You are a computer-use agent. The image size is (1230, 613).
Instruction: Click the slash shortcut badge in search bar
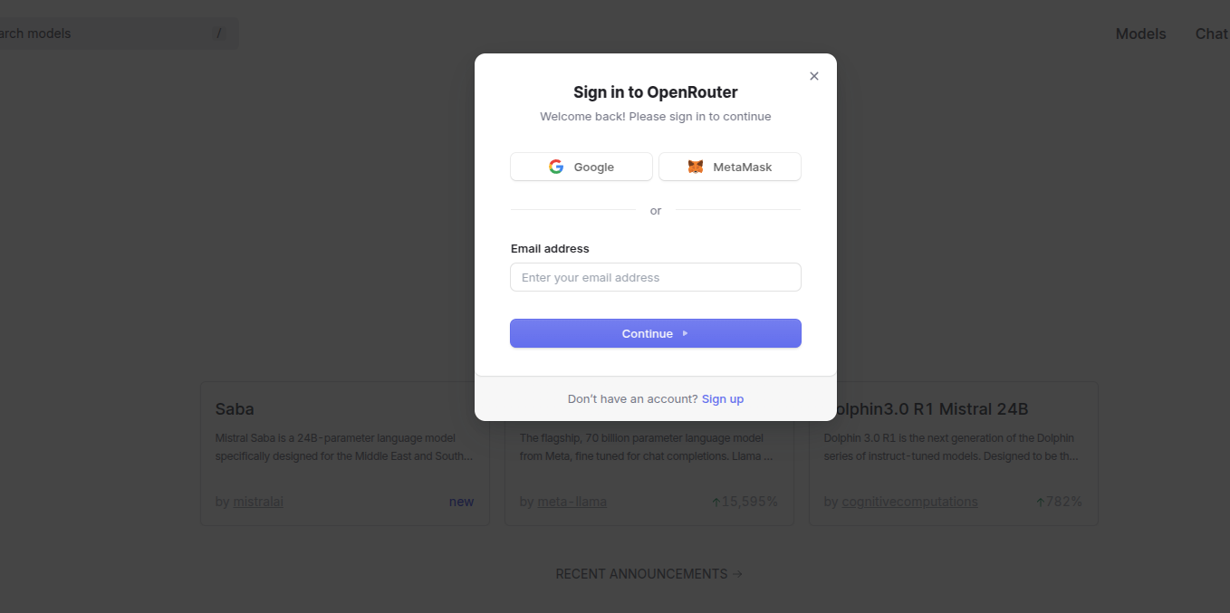218,33
